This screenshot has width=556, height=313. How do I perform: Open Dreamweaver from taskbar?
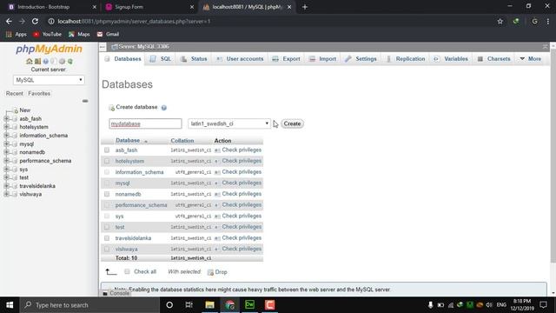[x=249, y=305]
